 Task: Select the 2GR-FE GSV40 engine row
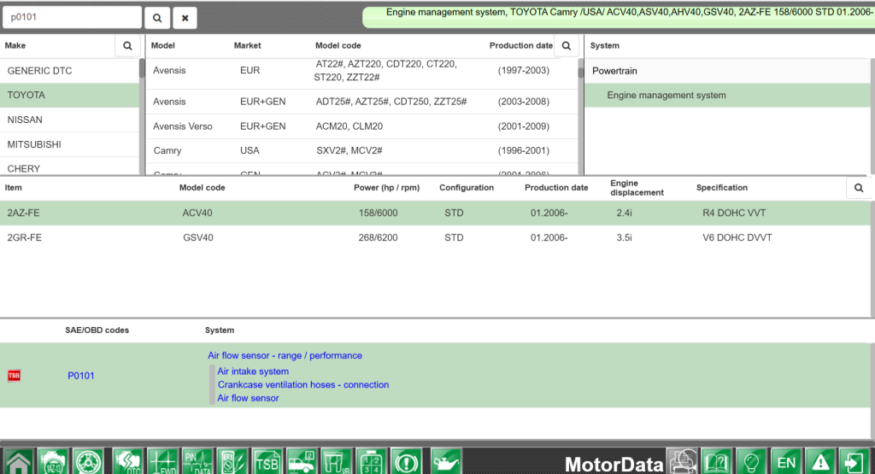pos(435,237)
